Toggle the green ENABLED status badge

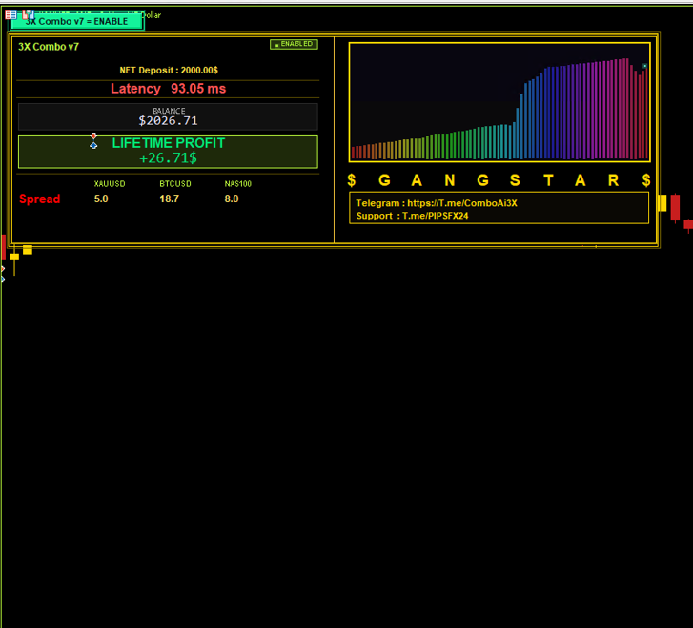[x=294, y=44]
